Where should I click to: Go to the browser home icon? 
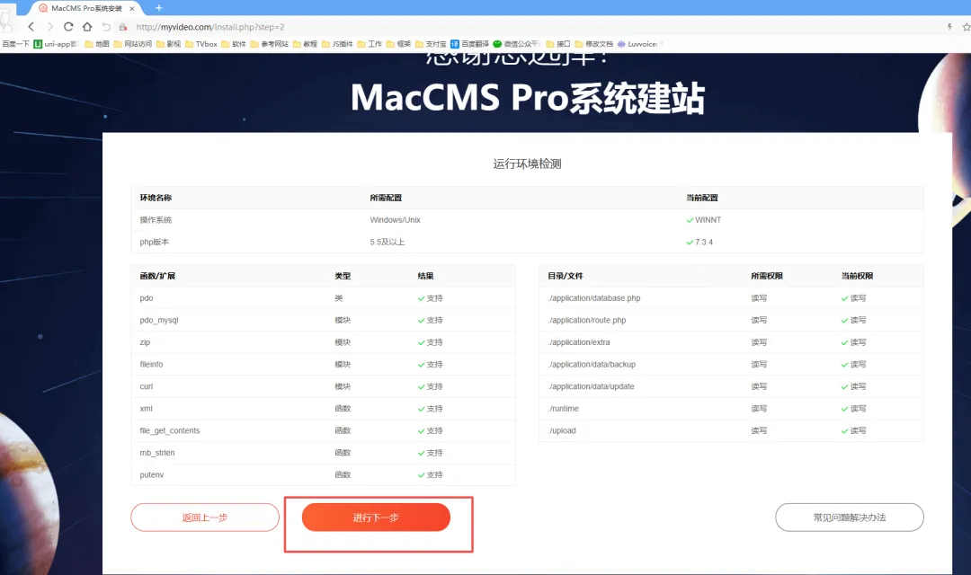point(87,27)
